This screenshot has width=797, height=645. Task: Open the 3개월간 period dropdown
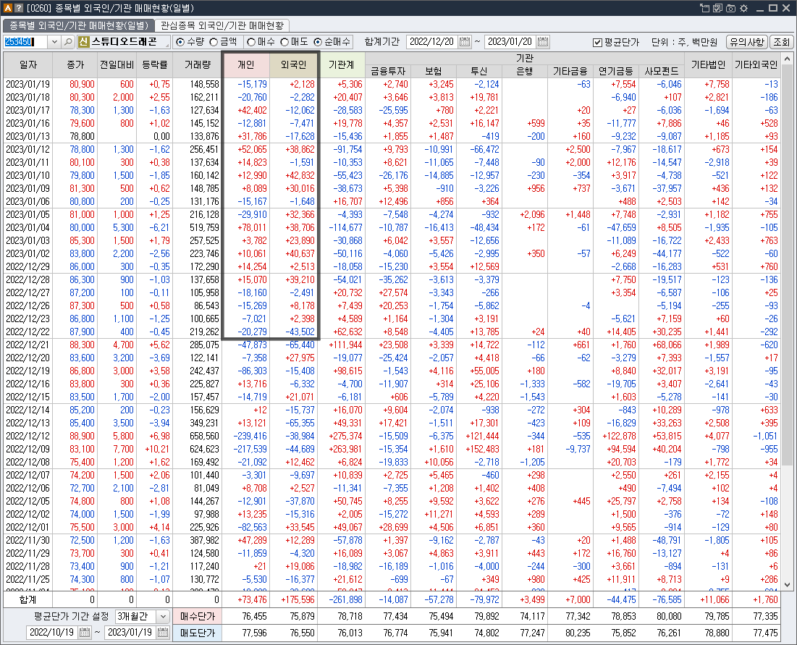click(x=163, y=617)
